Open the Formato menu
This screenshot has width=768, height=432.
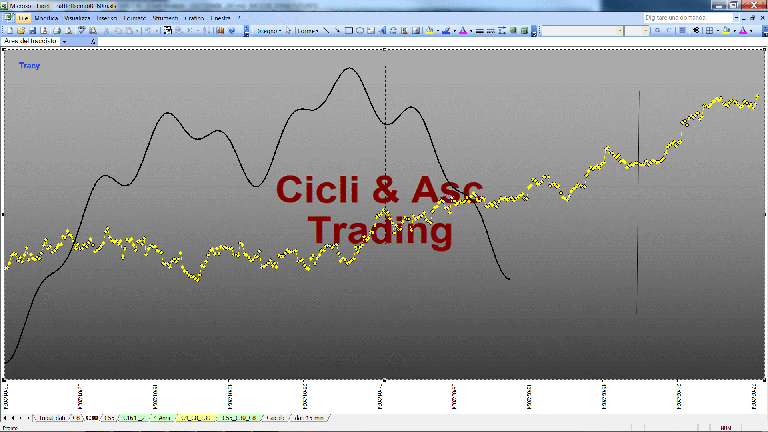coord(135,18)
